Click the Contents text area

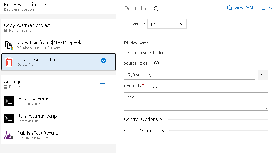click(196, 102)
